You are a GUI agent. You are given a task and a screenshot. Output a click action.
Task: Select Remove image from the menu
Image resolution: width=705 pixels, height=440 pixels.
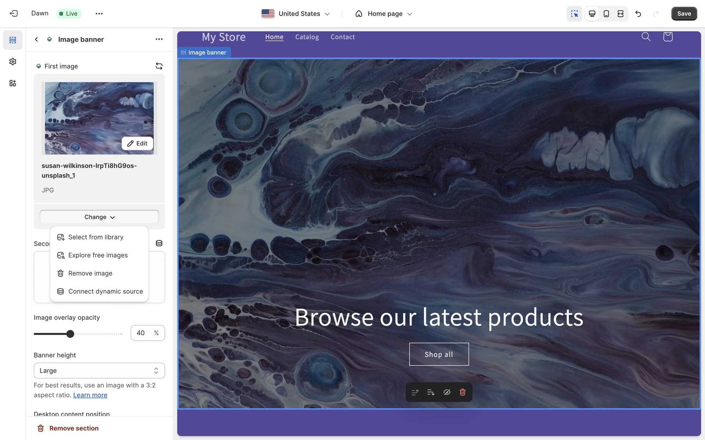click(90, 273)
